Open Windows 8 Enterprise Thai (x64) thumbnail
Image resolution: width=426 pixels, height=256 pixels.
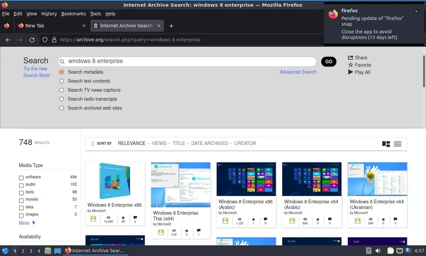point(181,185)
